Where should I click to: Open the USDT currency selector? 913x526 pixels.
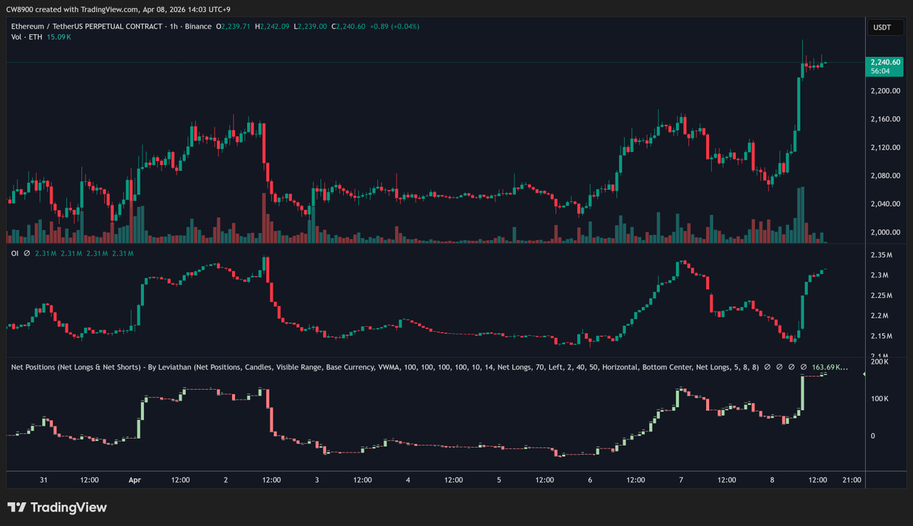(x=882, y=28)
